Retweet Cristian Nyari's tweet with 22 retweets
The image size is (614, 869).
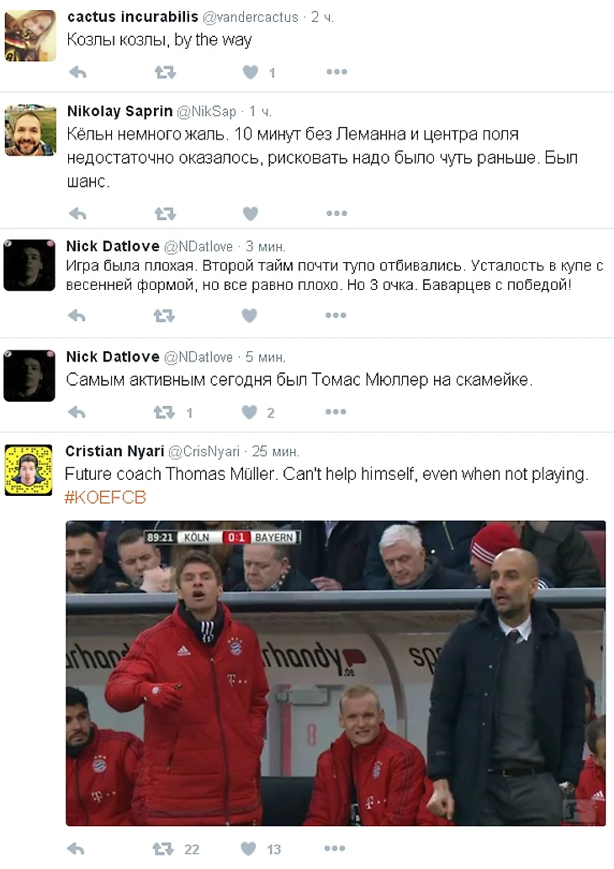click(x=162, y=849)
